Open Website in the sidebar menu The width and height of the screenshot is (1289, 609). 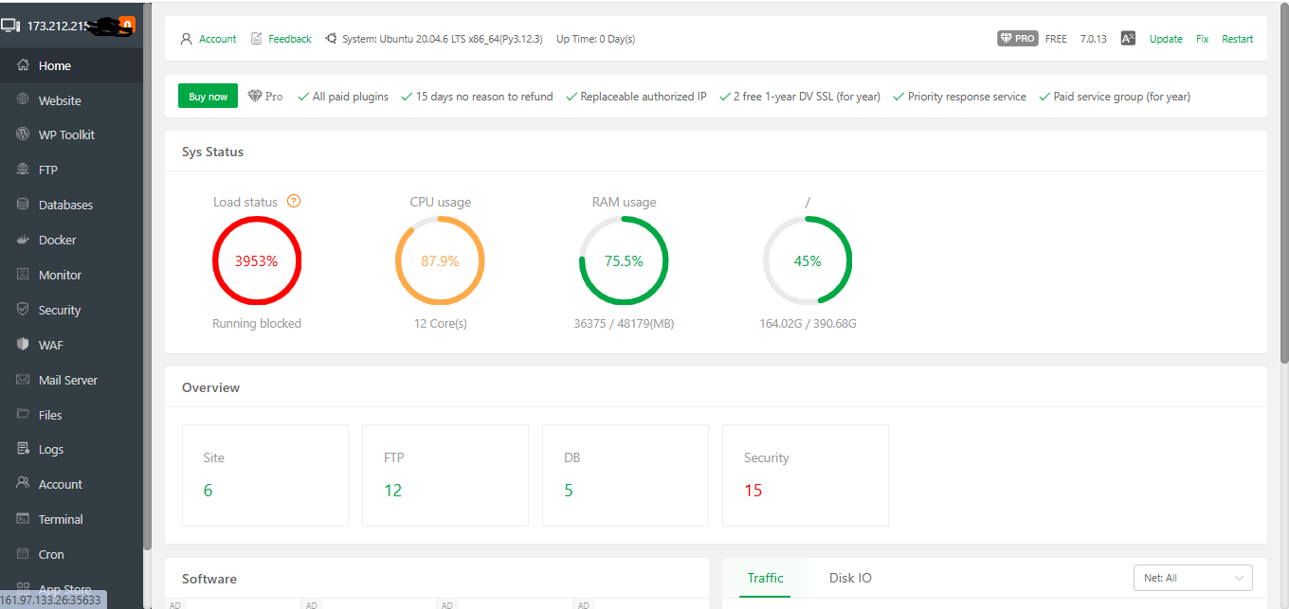tap(71, 100)
